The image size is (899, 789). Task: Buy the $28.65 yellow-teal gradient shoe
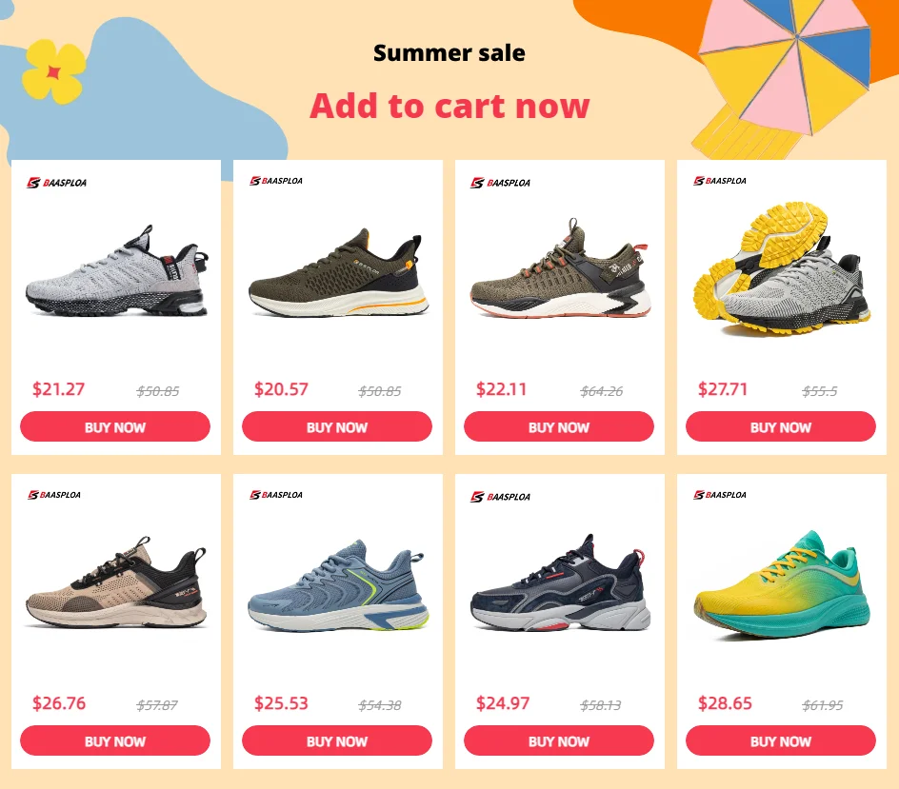781,740
